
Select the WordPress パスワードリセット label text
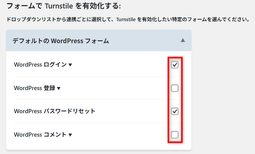pyautogui.click(x=54, y=111)
